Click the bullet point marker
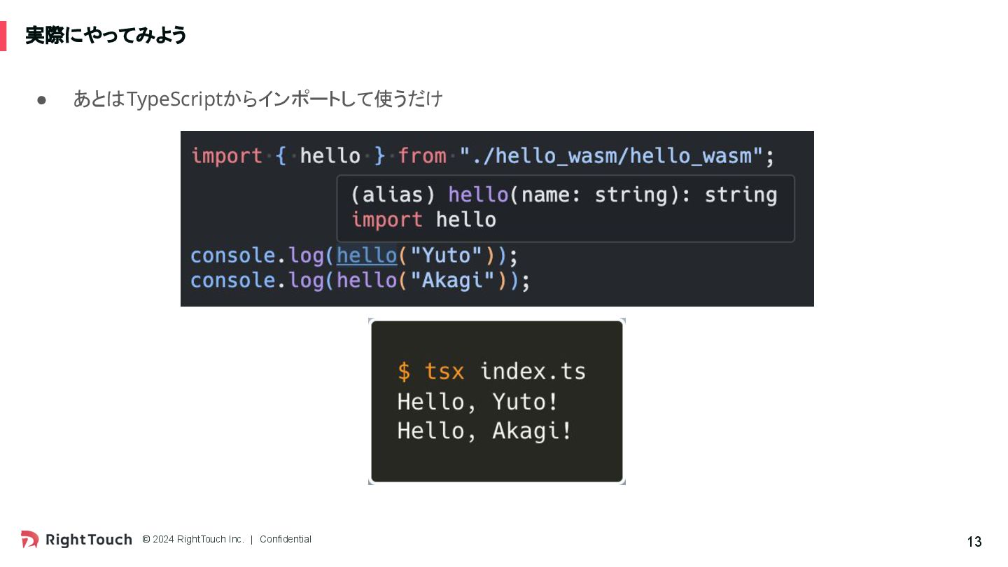 point(41,100)
